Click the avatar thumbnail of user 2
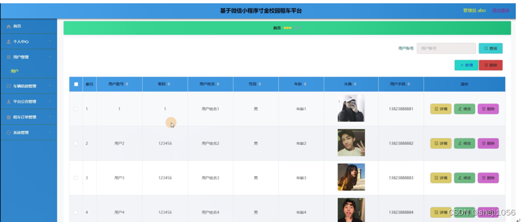 coord(351,143)
